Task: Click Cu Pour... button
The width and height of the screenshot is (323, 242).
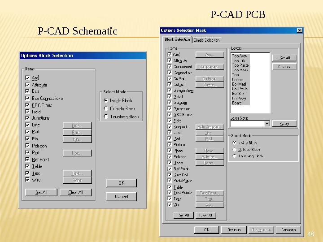Action: click(x=210, y=78)
